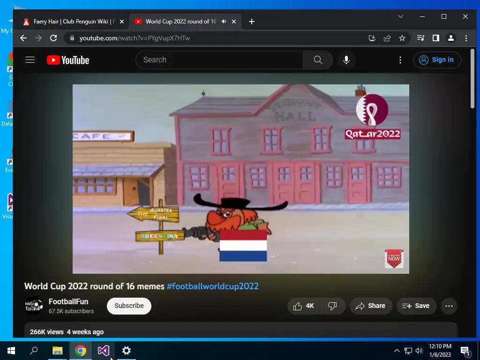Open the Chrome profile avatar menu
Screen dimensions: 480x360
click(x=450, y=38)
